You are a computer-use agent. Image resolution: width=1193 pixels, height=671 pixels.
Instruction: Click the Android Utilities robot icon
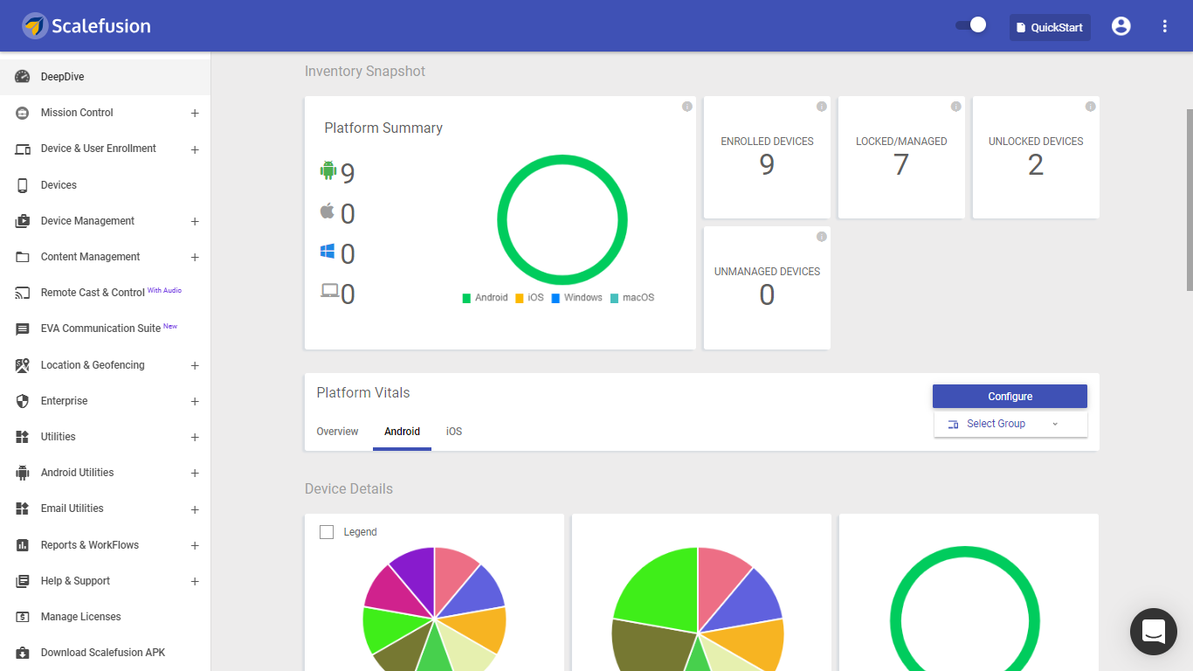23,473
